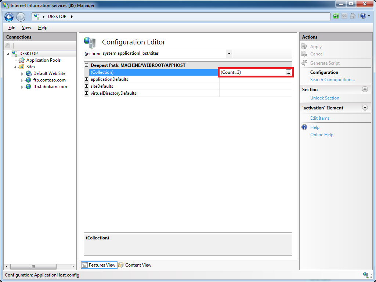Select Application Pools in Connections tree
This screenshot has width=376, height=282.
coord(43,60)
